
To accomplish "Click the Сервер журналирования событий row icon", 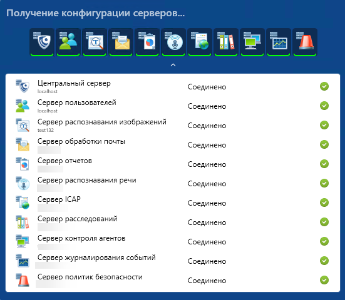I will [23, 261].
